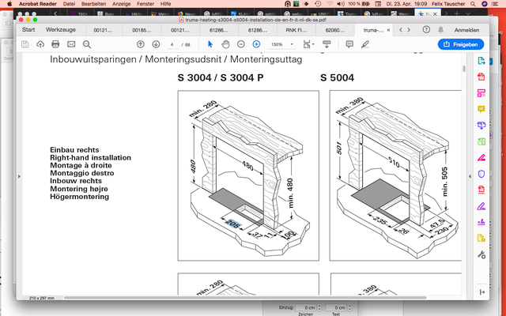Open the yellow Send for Comments tool
The image size is (506, 316).
pos(481,239)
